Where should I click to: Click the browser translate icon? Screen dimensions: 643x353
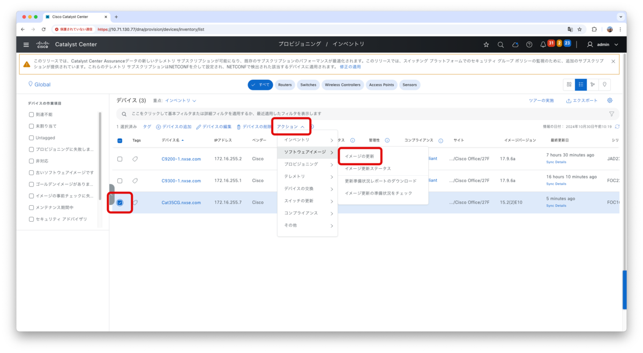click(x=570, y=29)
